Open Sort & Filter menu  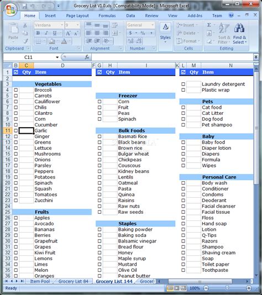point(224,34)
